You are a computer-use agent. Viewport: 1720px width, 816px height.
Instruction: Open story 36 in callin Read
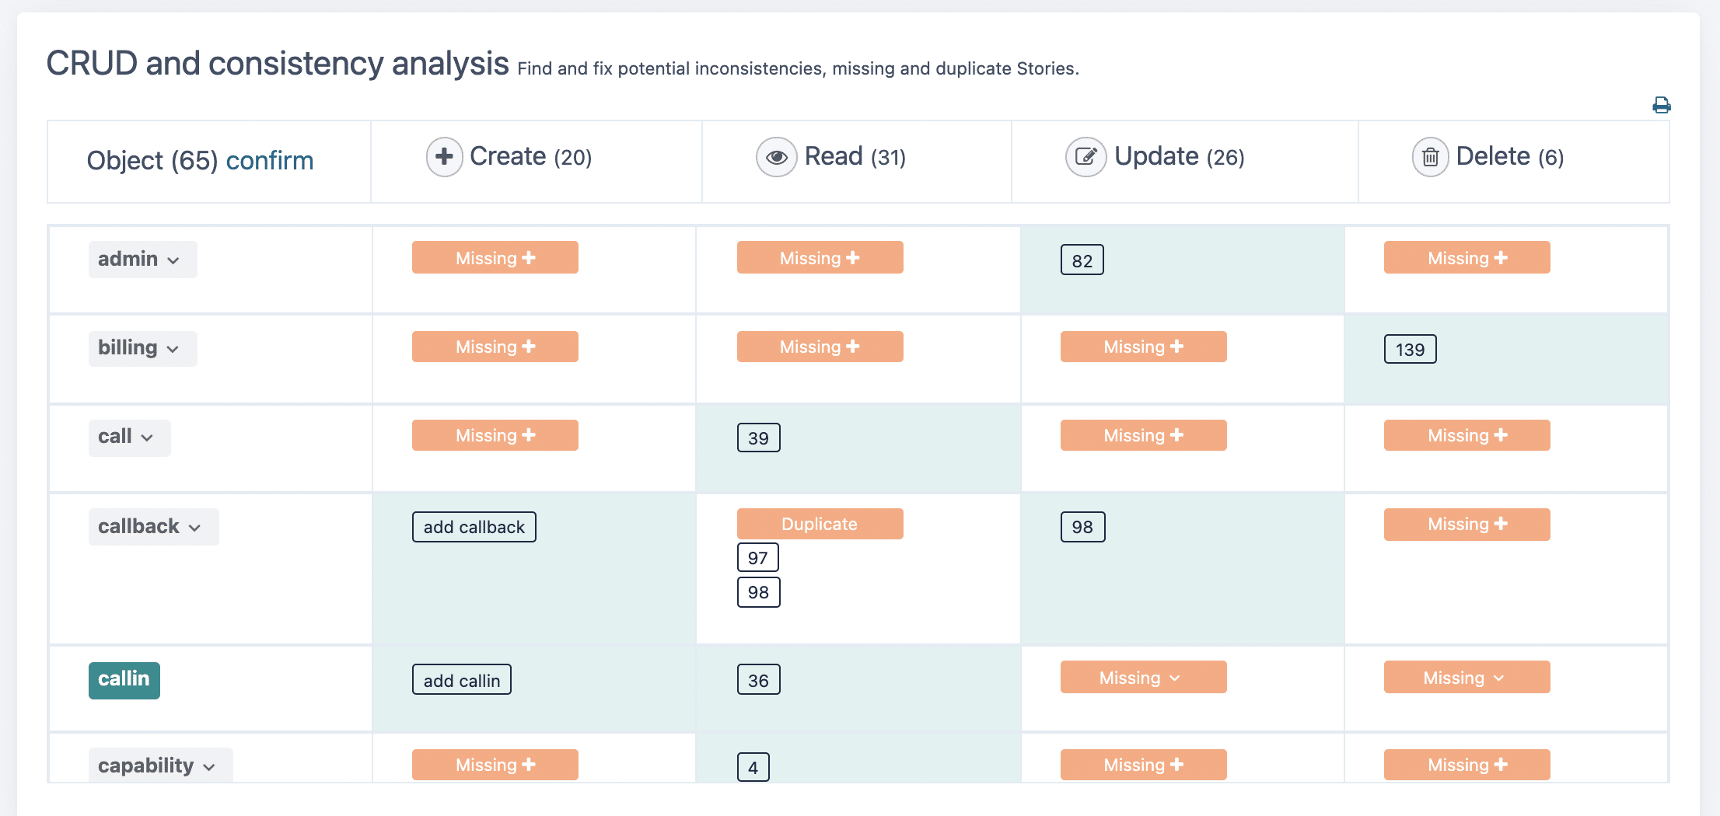pyautogui.click(x=758, y=680)
